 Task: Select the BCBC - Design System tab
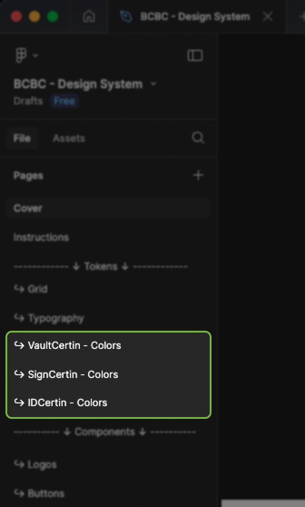(x=195, y=17)
